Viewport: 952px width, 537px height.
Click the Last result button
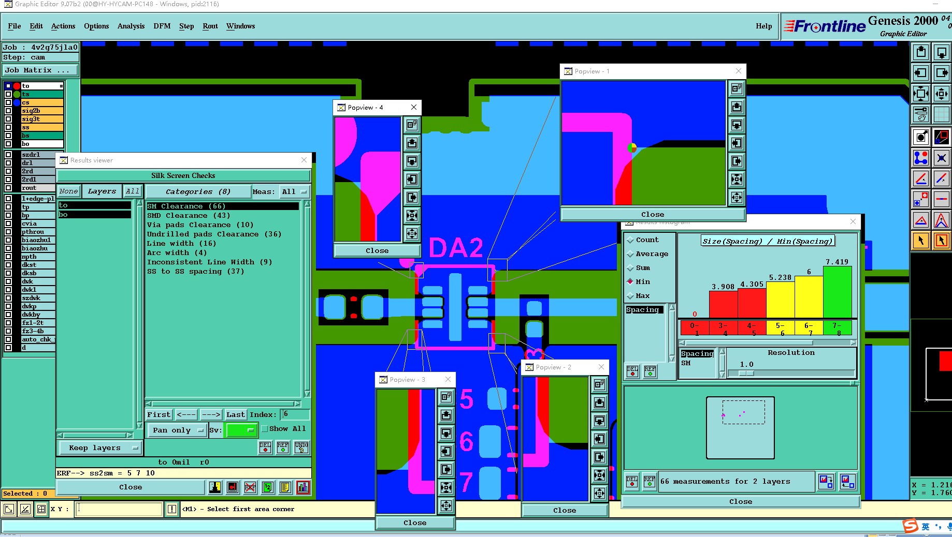(236, 415)
